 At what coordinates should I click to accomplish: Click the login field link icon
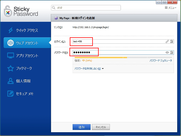click(167, 41)
